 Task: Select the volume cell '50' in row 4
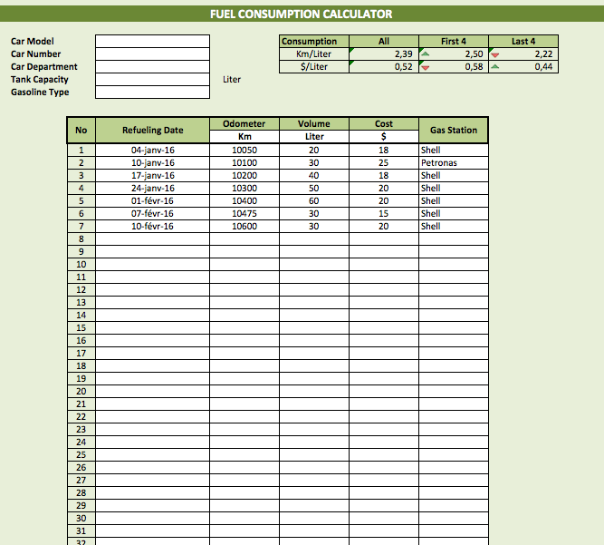click(314, 189)
